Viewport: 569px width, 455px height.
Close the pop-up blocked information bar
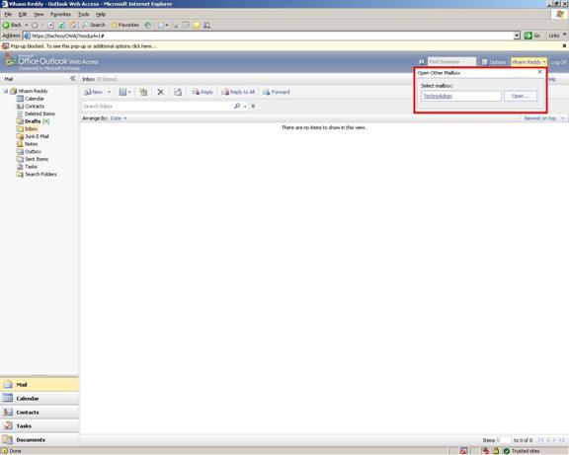tap(564, 45)
